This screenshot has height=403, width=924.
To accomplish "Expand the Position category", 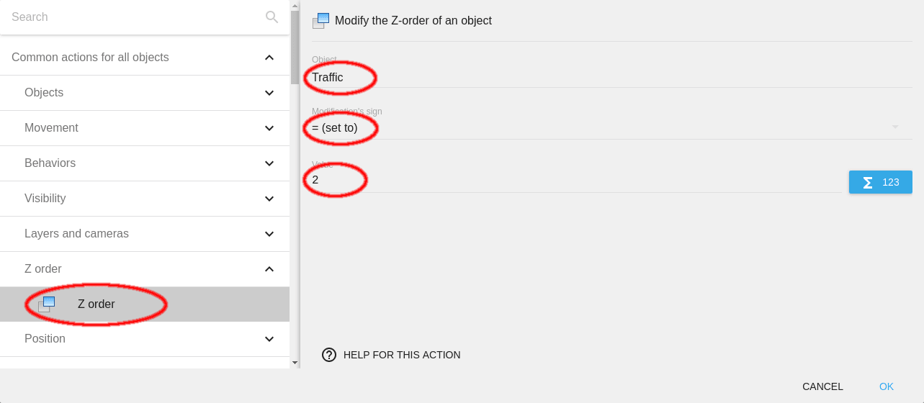I will [x=269, y=339].
